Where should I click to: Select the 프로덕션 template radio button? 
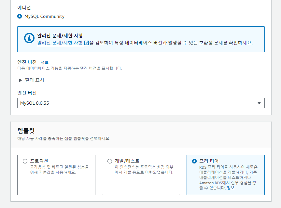coord(25,161)
